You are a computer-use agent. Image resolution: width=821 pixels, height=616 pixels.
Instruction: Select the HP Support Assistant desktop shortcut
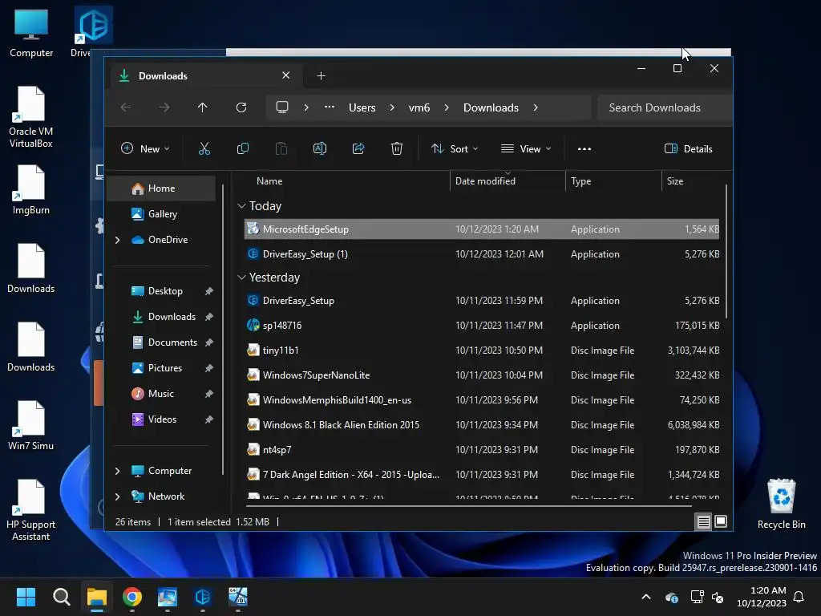31,510
